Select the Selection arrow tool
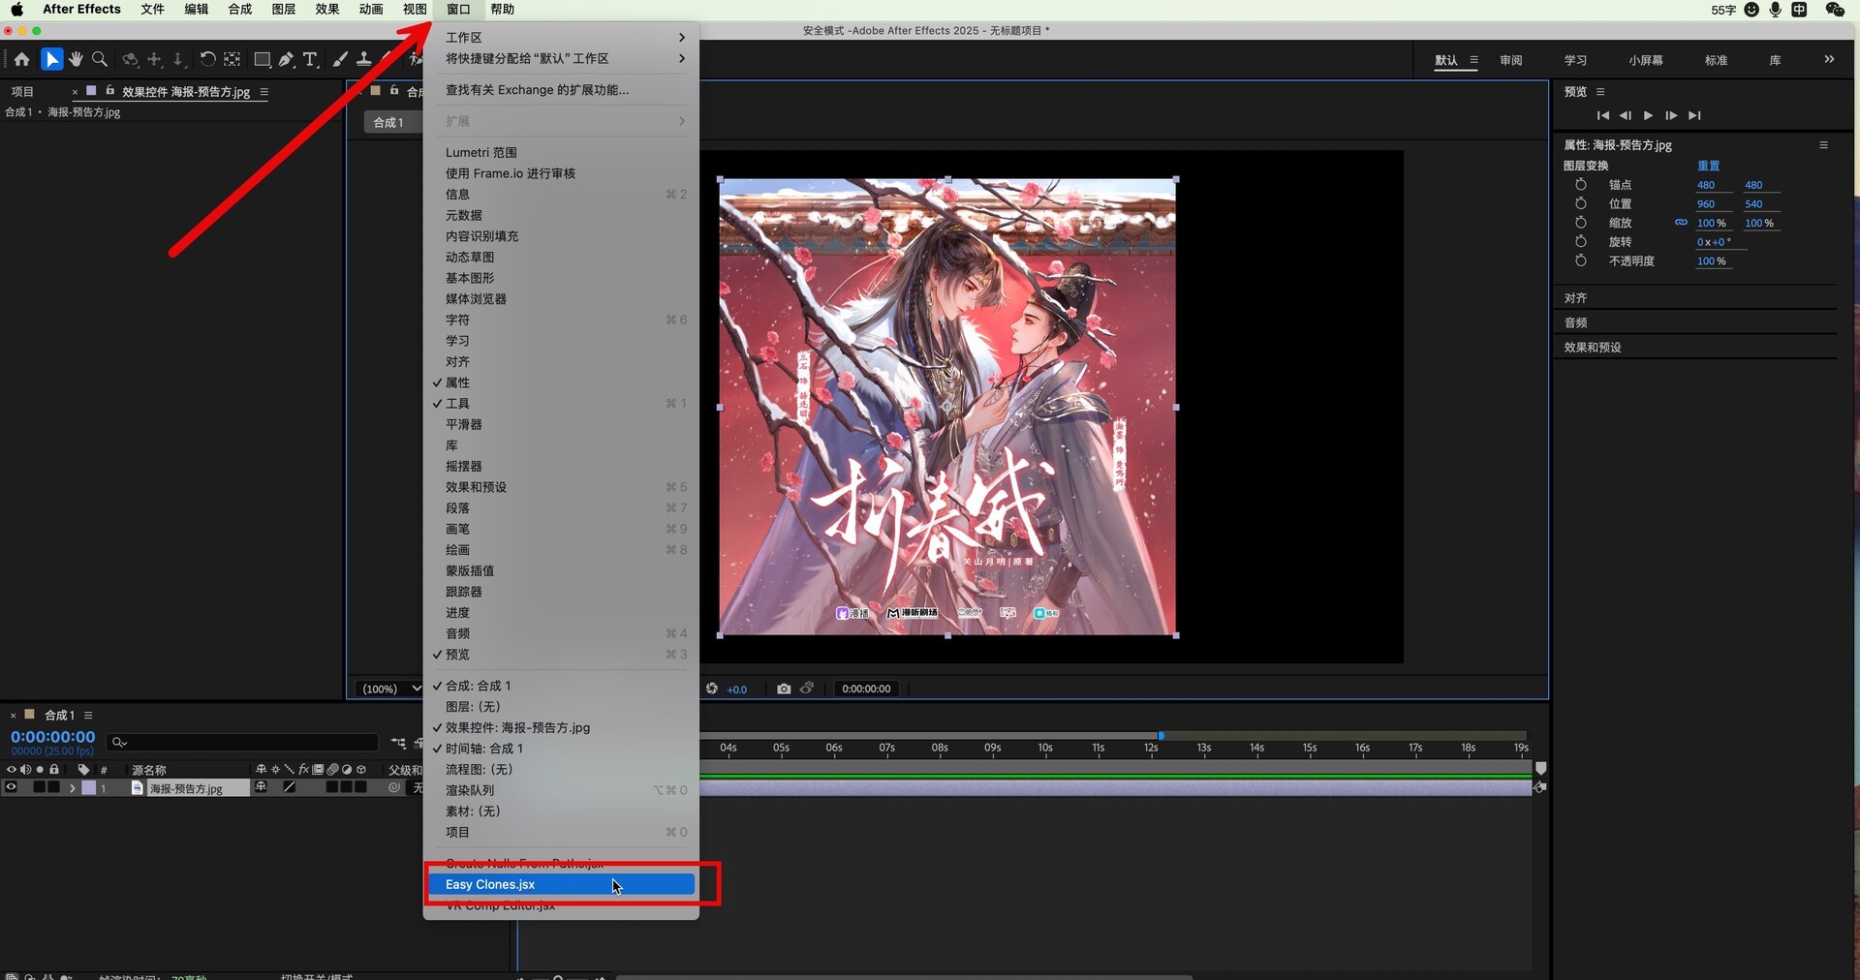The image size is (1860, 980). [x=52, y=60]
